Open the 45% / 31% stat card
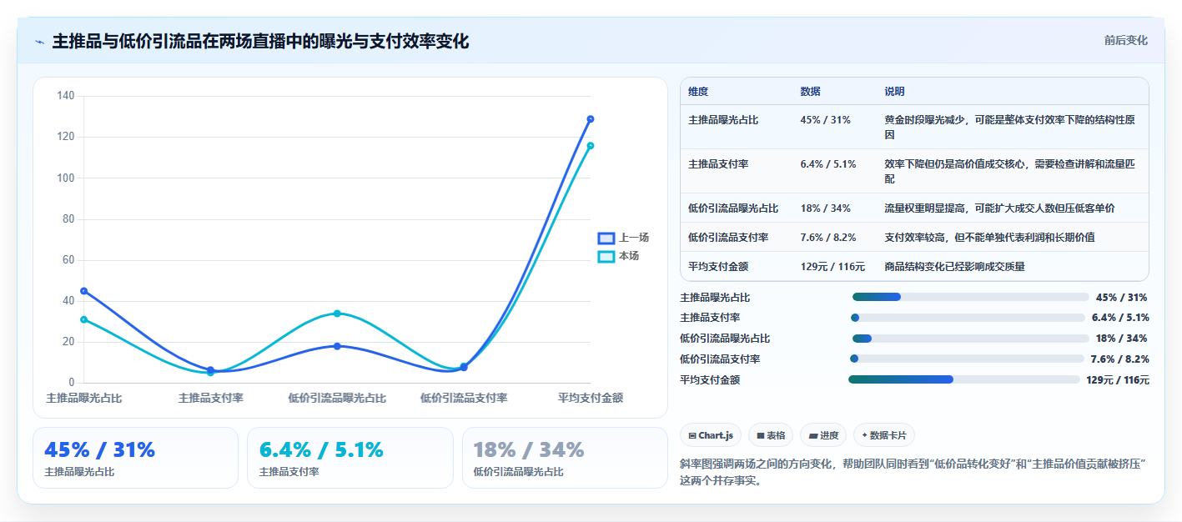Screen dimensions: 1182x522 point(135,458)
